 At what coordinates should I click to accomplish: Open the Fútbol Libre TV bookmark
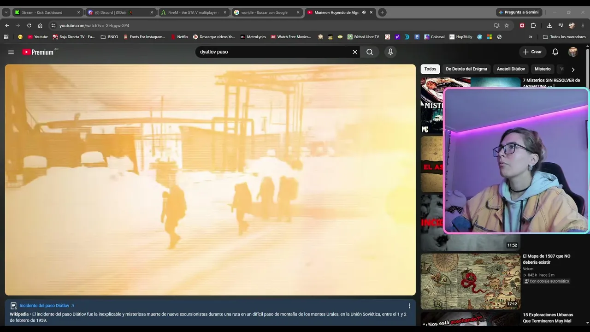pos(363,37)
